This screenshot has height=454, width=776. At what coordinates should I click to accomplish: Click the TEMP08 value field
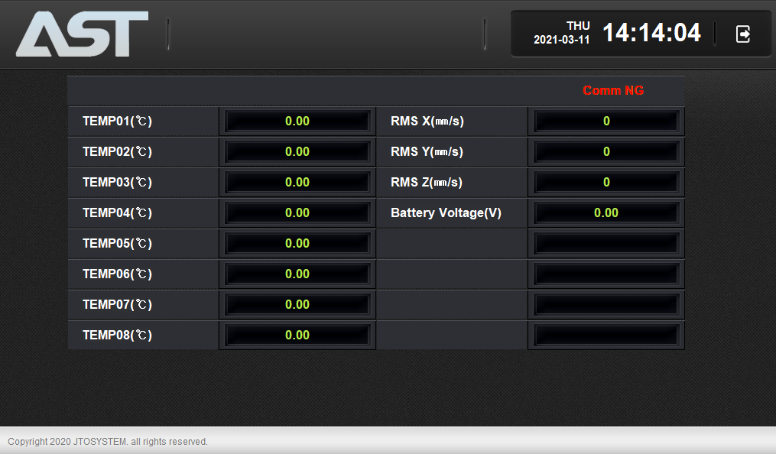[297, 336]
